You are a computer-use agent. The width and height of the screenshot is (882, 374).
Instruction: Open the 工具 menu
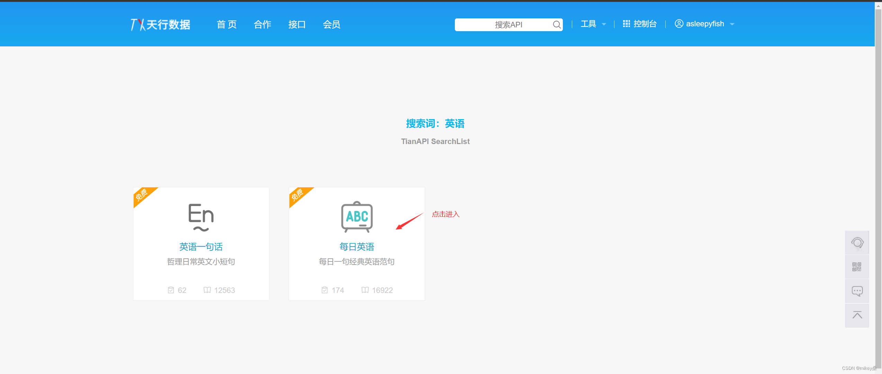(588, 24)
